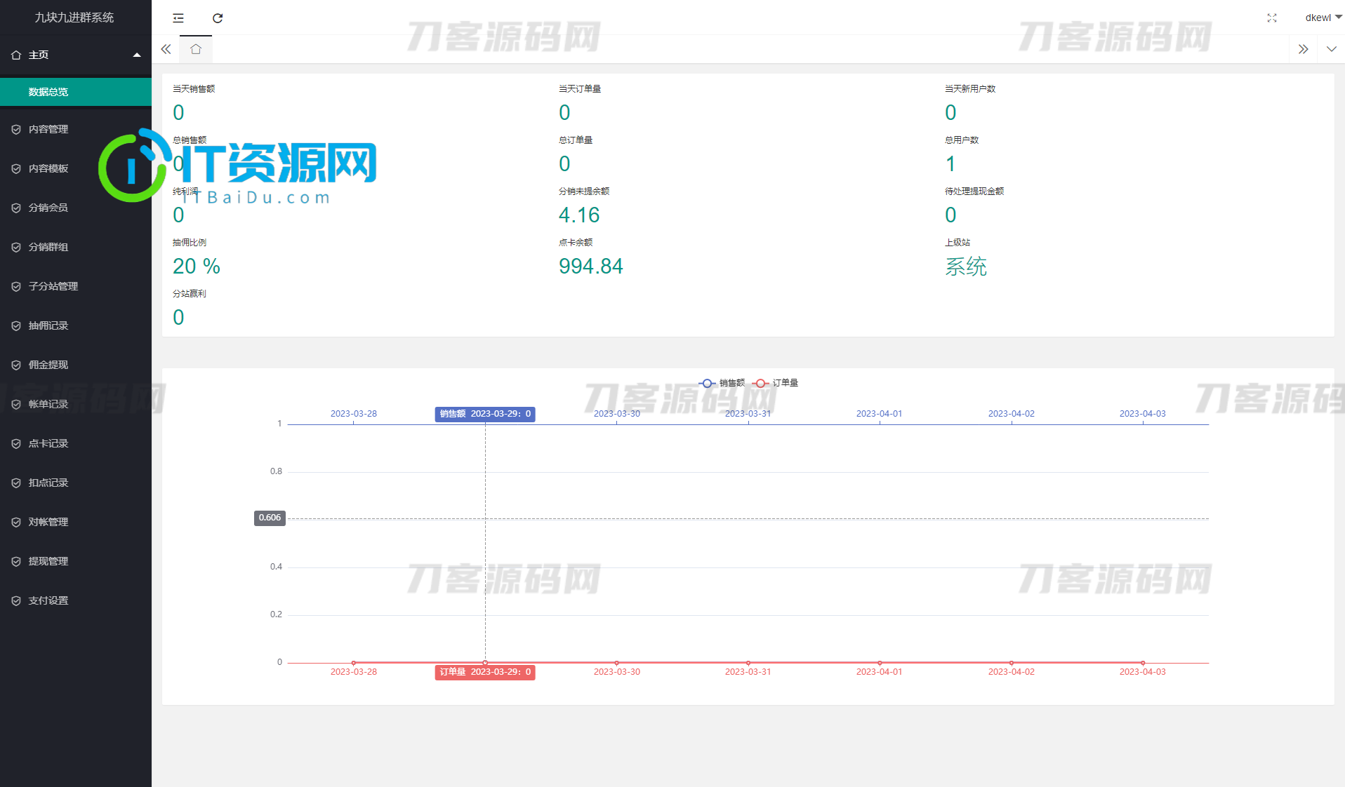The width and height of the screenshot is (1345, 787).
Task: Open 提现管理 menu item
Action: (76, 561)
